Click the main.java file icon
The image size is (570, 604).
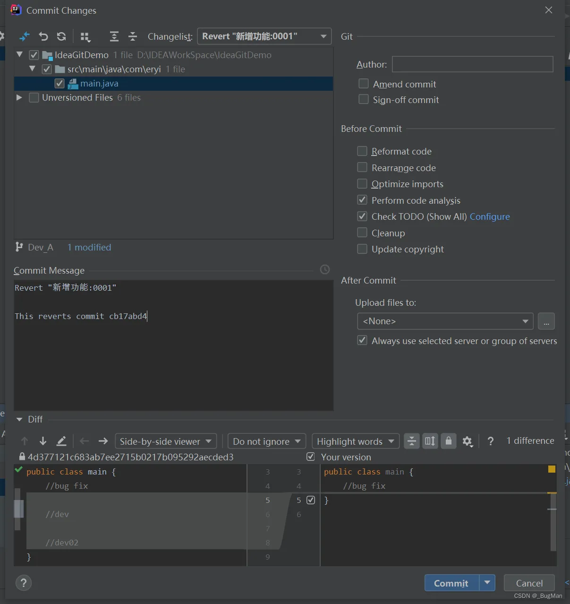tap(73, 84)
